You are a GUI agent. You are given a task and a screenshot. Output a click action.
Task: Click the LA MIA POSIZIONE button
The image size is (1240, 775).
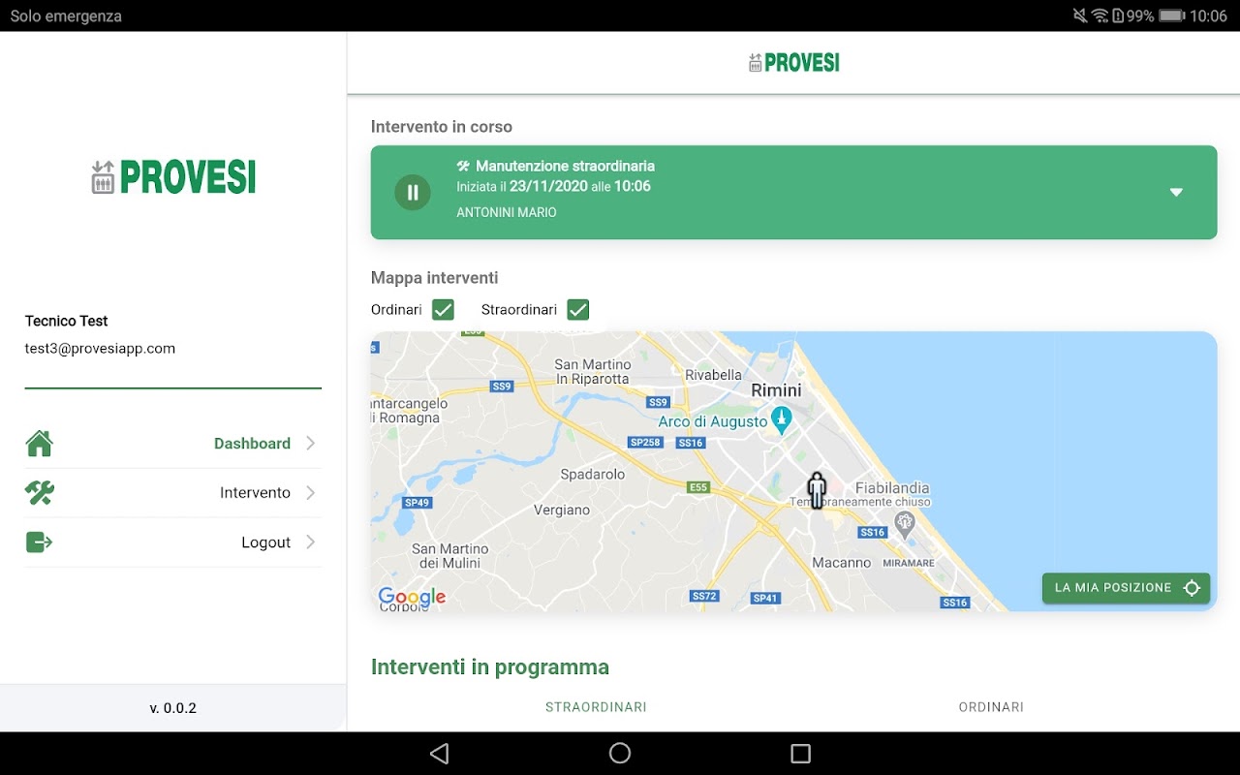[1126, 588]
